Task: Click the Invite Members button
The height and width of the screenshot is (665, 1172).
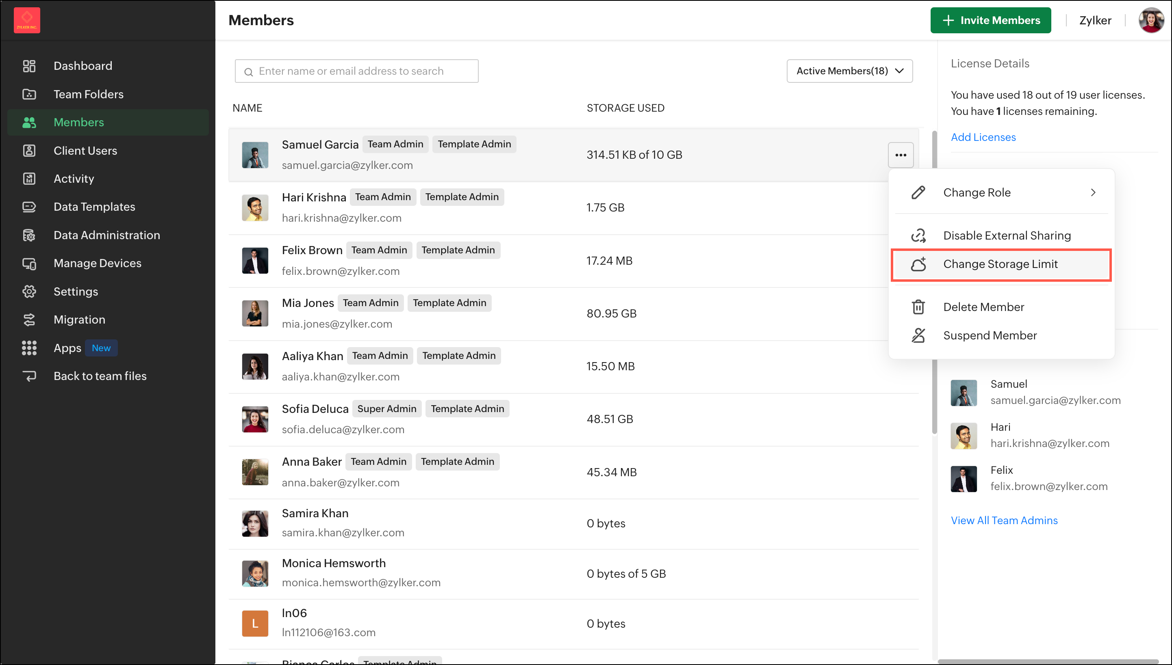Action: pyautogui.click(x=990, y=20)
